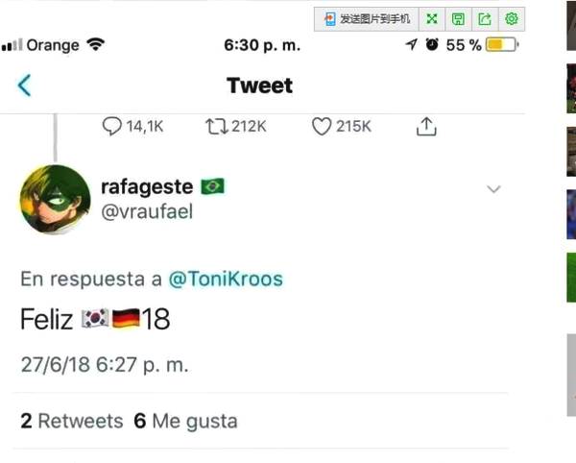The width and height of the screenshot is (576, 463).
Task: Open the @ToniKroos mention link
Action: click(226, 279)
